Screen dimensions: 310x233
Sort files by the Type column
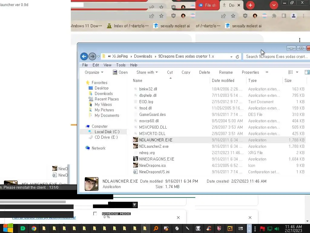point(252,80)
